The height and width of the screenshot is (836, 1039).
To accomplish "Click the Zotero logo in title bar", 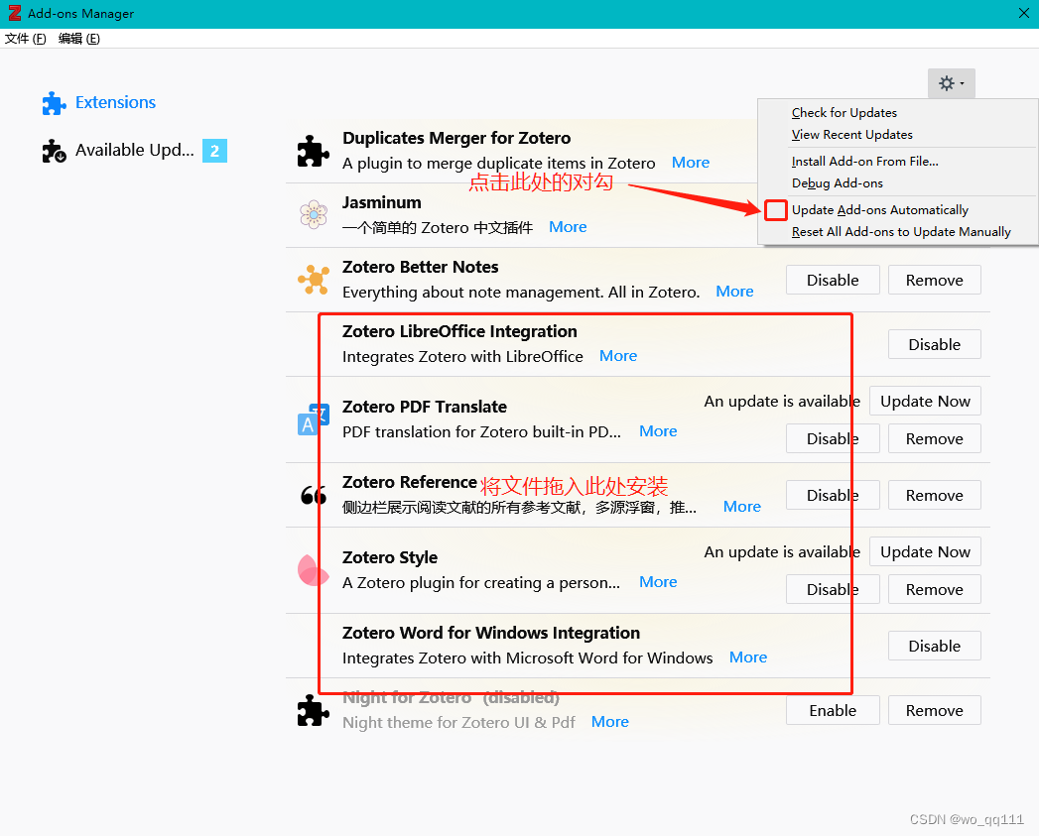I will (x=14, y=13).
